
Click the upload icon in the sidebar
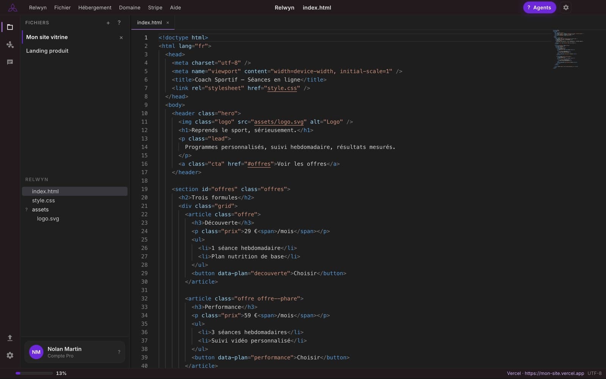click(x=10, y=338)
